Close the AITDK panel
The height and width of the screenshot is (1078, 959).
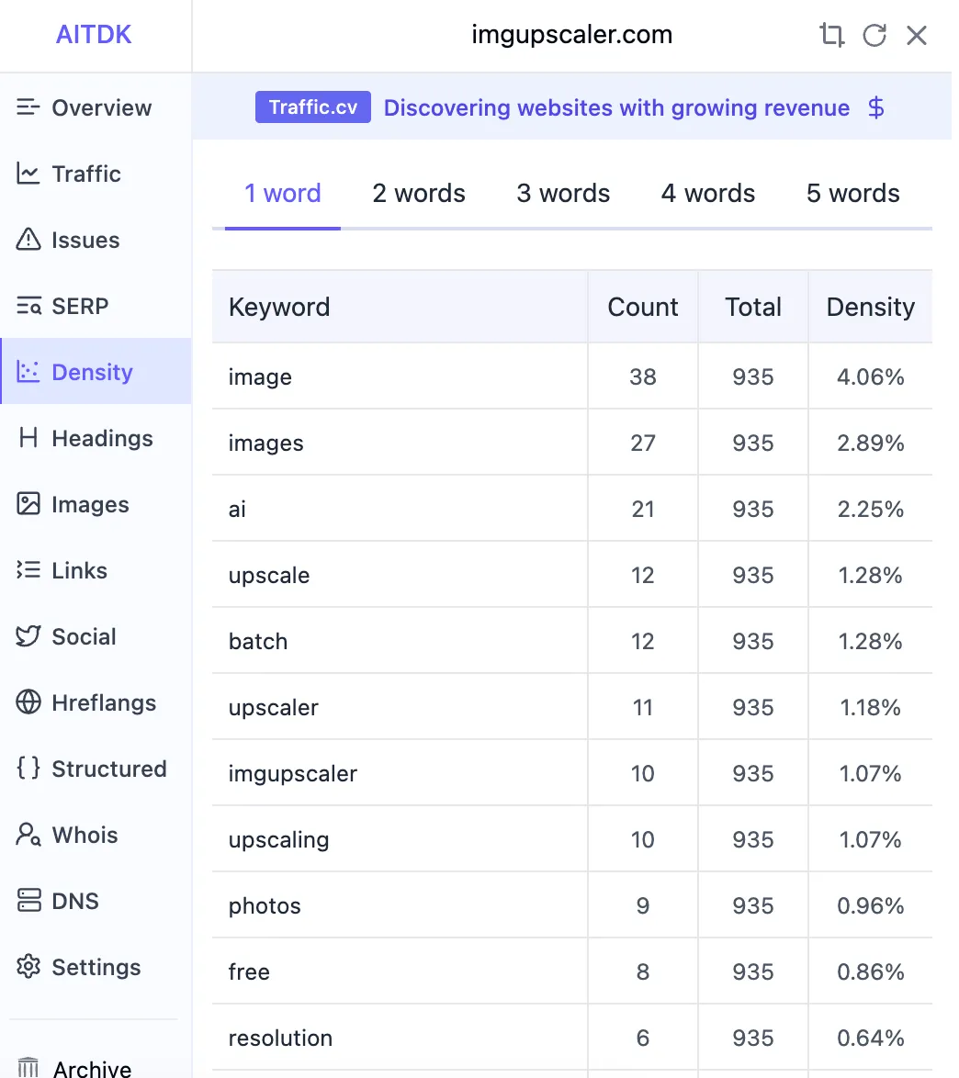917,34
